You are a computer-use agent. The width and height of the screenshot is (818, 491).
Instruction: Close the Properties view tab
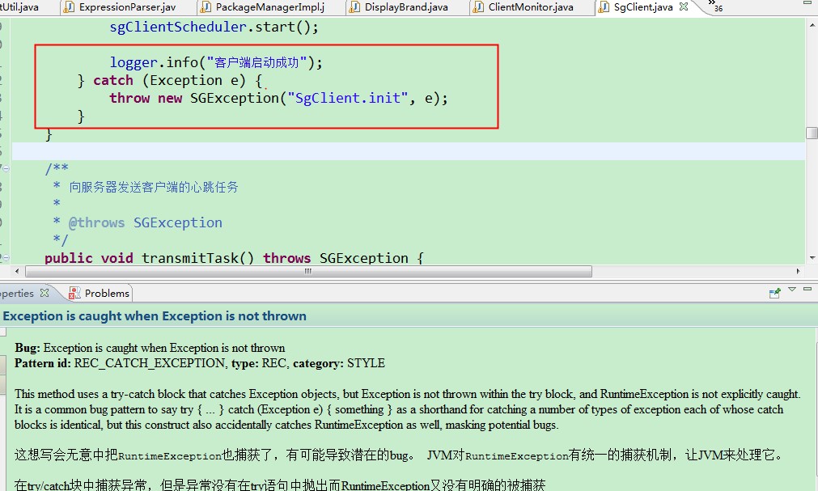click(45, 293)
